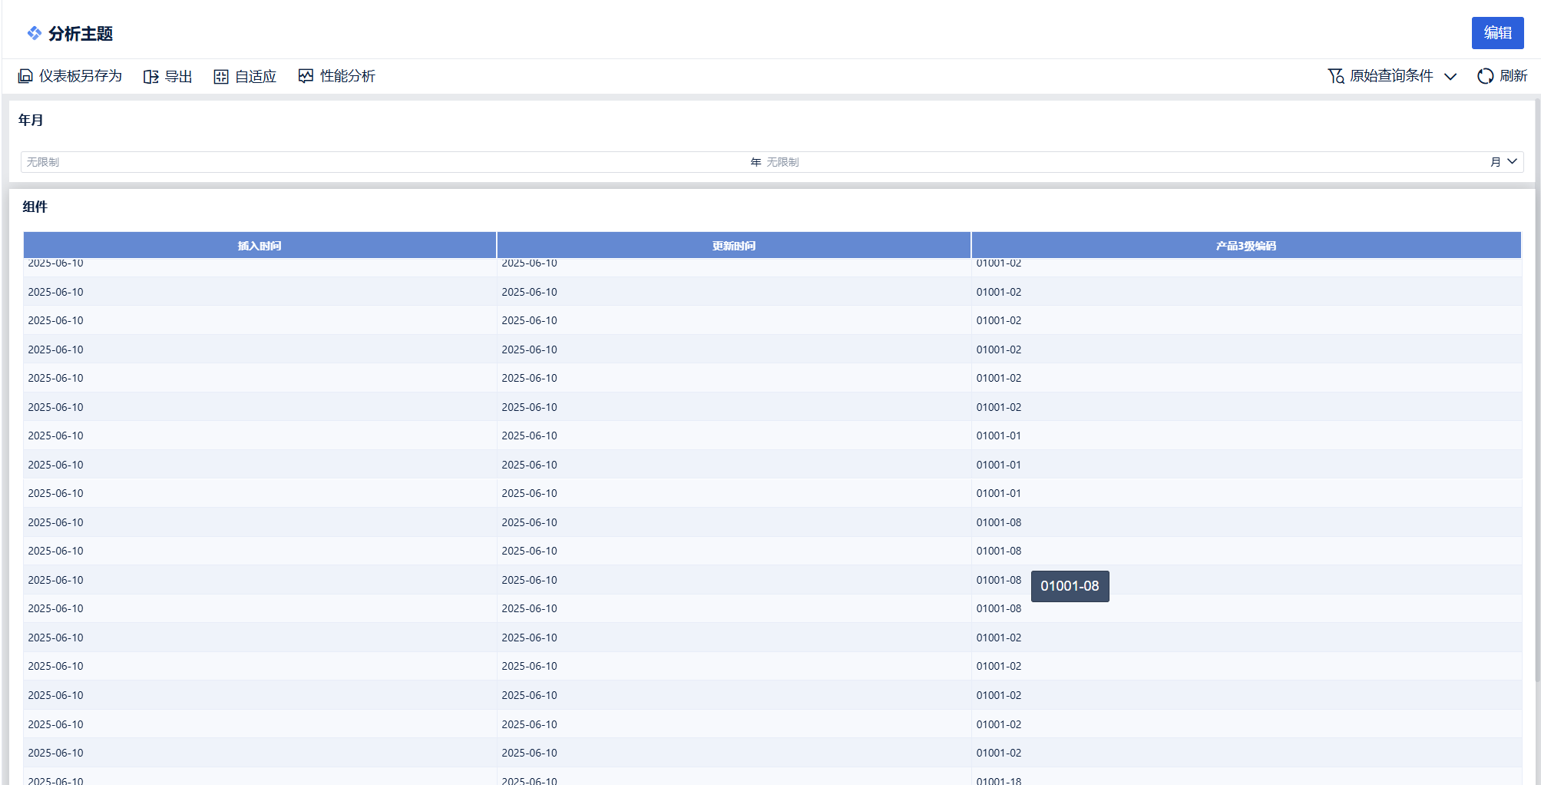Open 性能分析 from the toolbar

coord(348,76)
